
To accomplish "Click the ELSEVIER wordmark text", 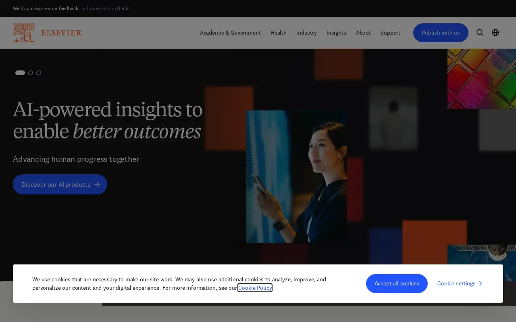I will click(61, 33).
